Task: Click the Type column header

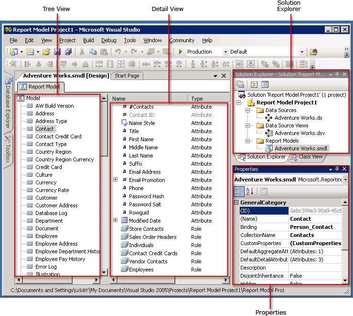Action: [x=197, y=99]
